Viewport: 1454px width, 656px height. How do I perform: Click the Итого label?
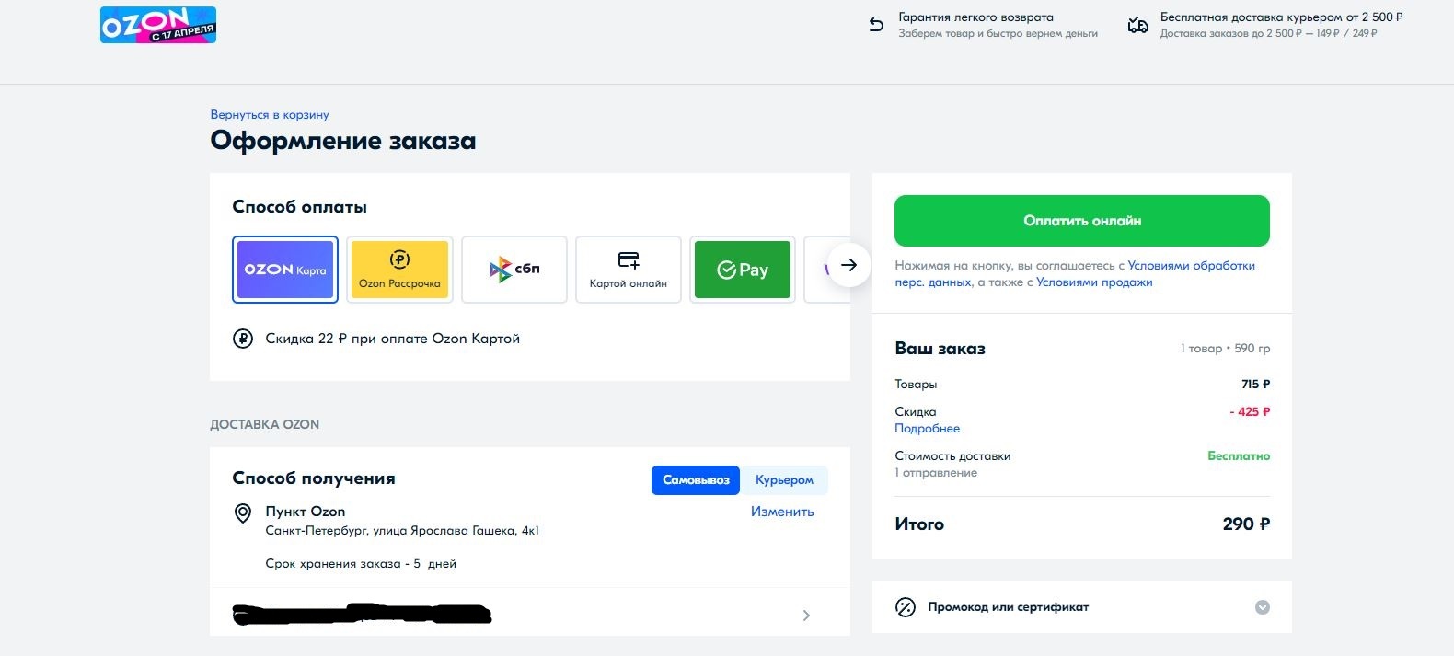[x=919, y=524]
